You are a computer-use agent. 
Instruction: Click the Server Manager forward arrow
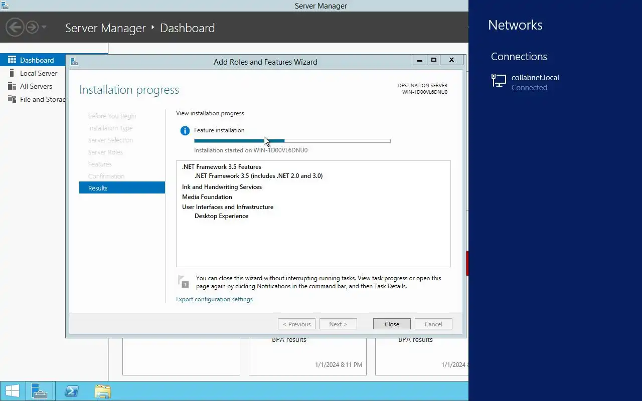point(32,27)
